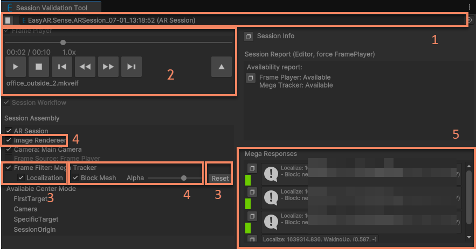Uncheck the Block Mesh option
This screenshot has height=249, width=476.
pyautogui.click(x=75, y=178)
